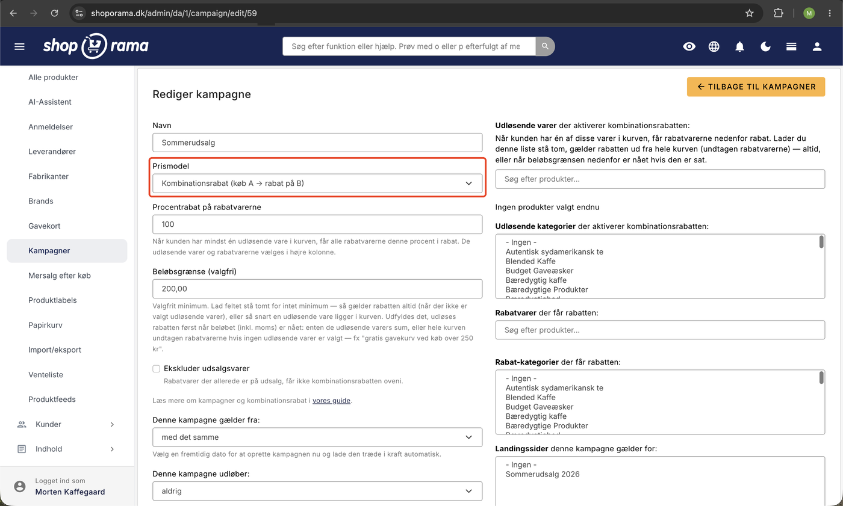The image size is (843, 506).
Task: Toggle dark mode moon icon
Action: tap(765, 46)
